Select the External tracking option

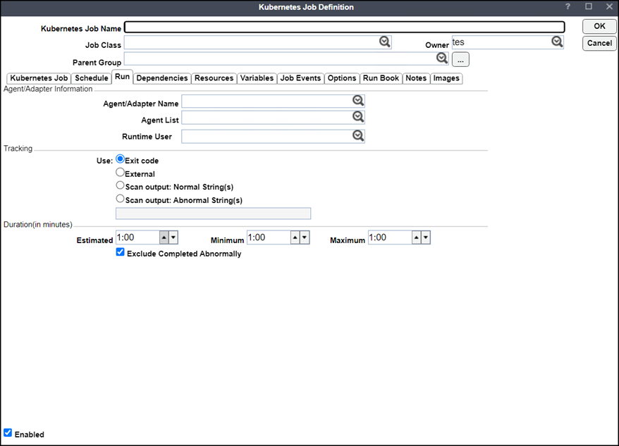120,173
